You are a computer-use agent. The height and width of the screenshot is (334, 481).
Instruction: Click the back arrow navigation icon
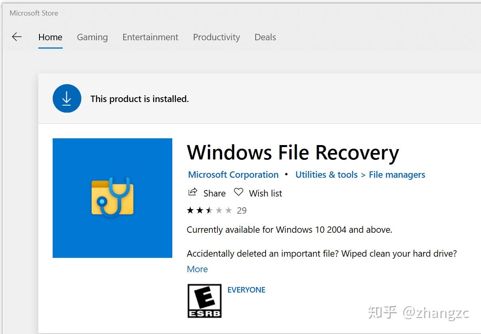(x=16, y=37)
